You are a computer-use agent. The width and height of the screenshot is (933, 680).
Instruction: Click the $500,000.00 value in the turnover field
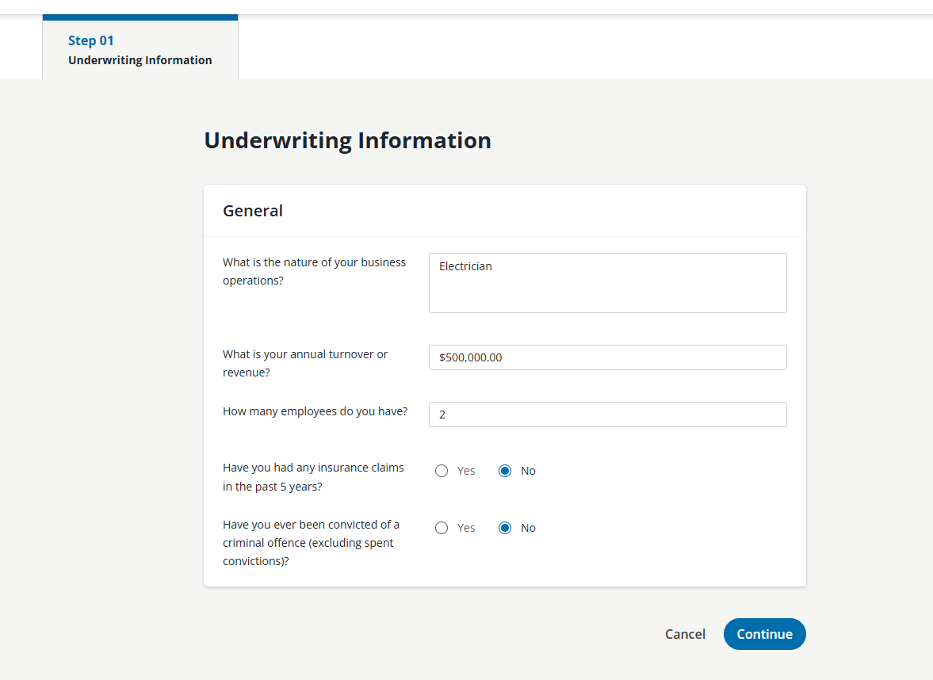click(x=471, y=357)
